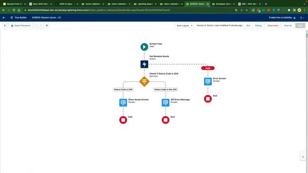This screenshot has width=308, height=173.
Task: Click Version 2 Active last modified status text
Action: tap(219, 25)
